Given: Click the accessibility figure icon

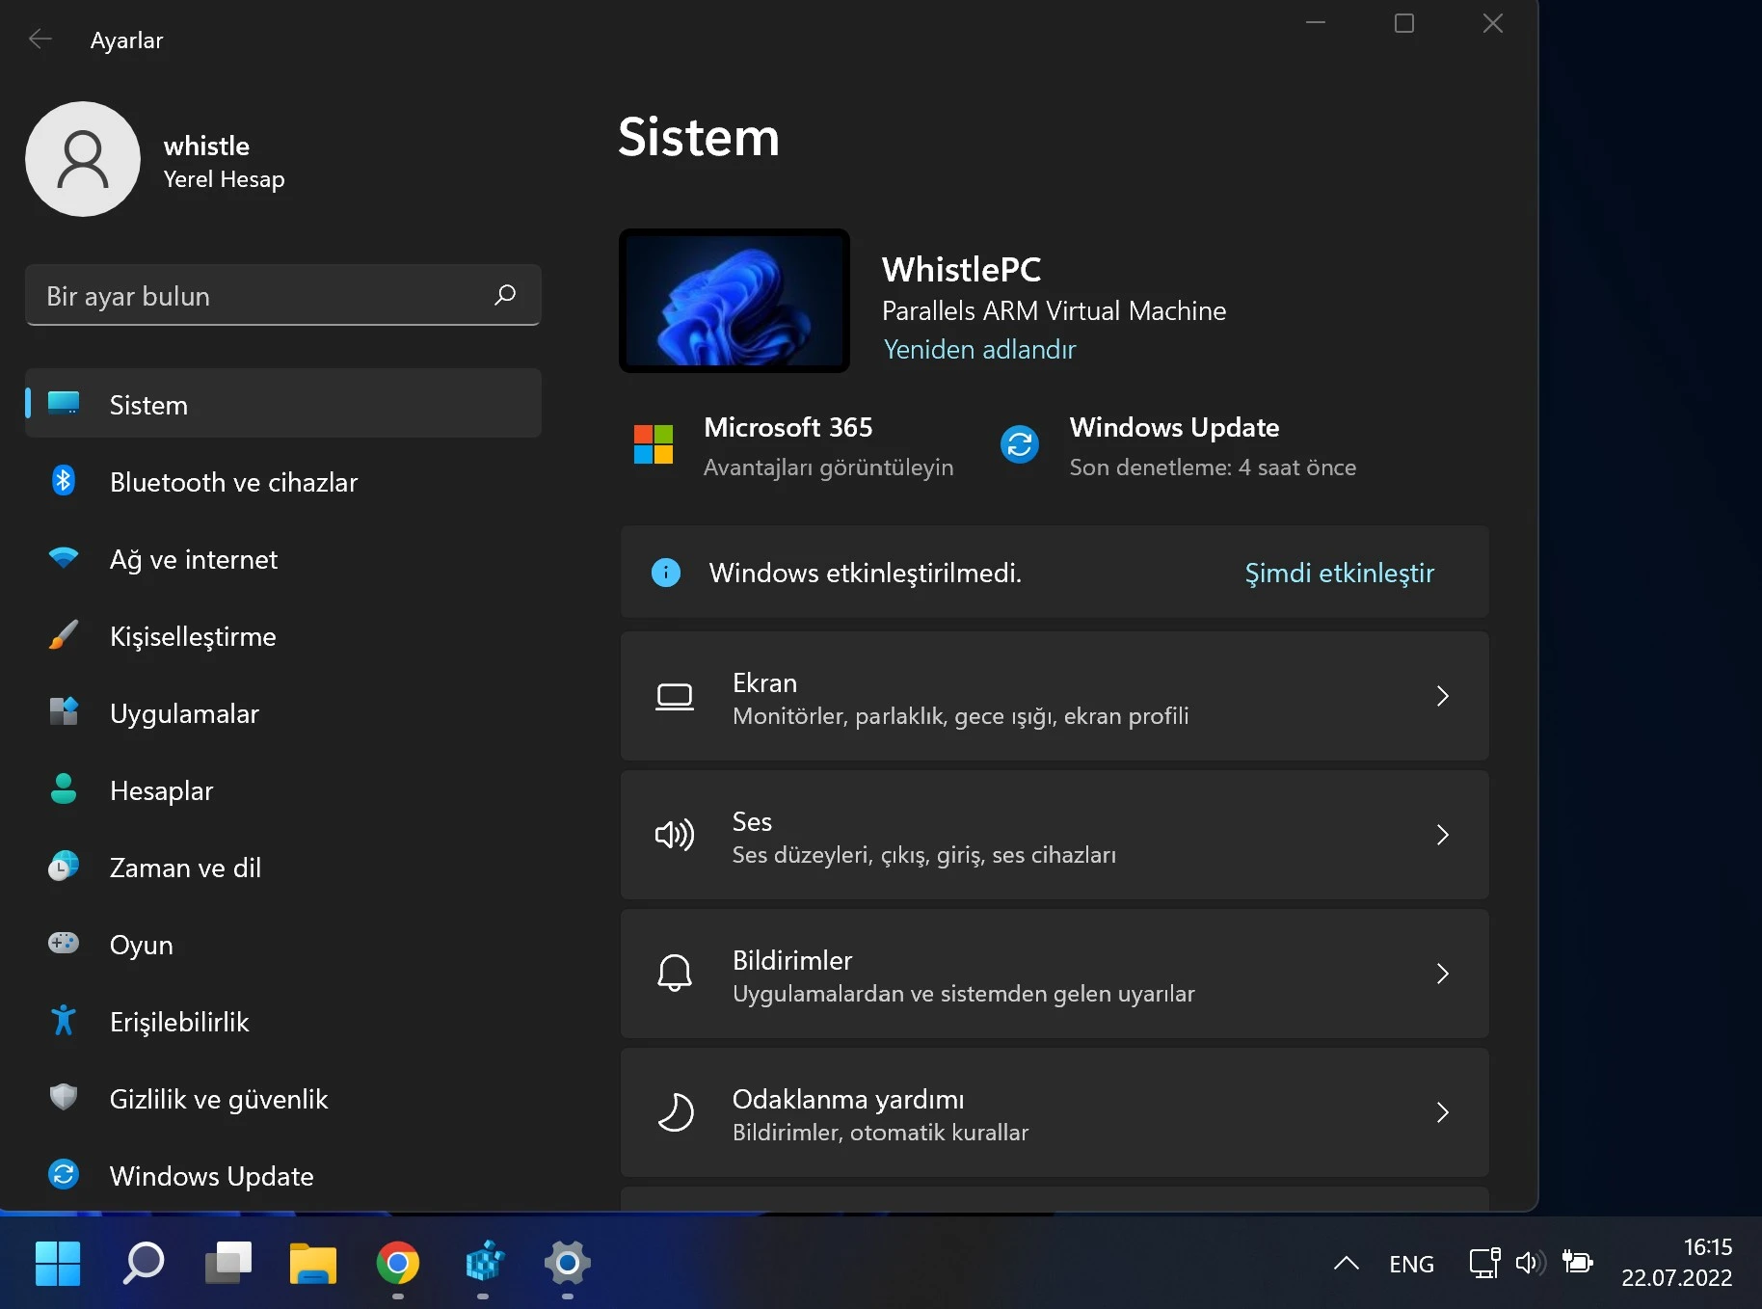Looking at the screenshot, I should point(64,1020).
